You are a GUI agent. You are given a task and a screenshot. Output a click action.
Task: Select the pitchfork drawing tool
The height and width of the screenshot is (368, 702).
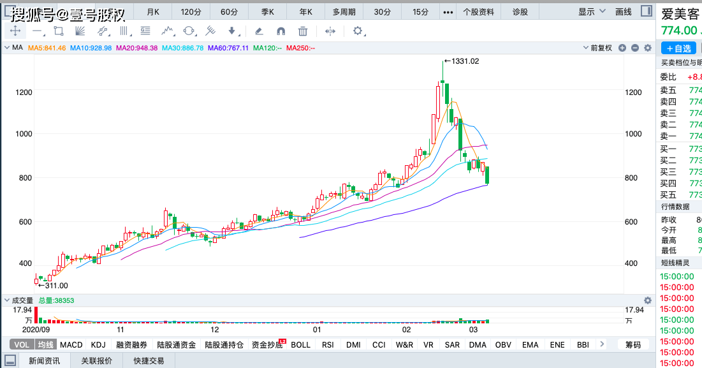[x=210, y=31]
